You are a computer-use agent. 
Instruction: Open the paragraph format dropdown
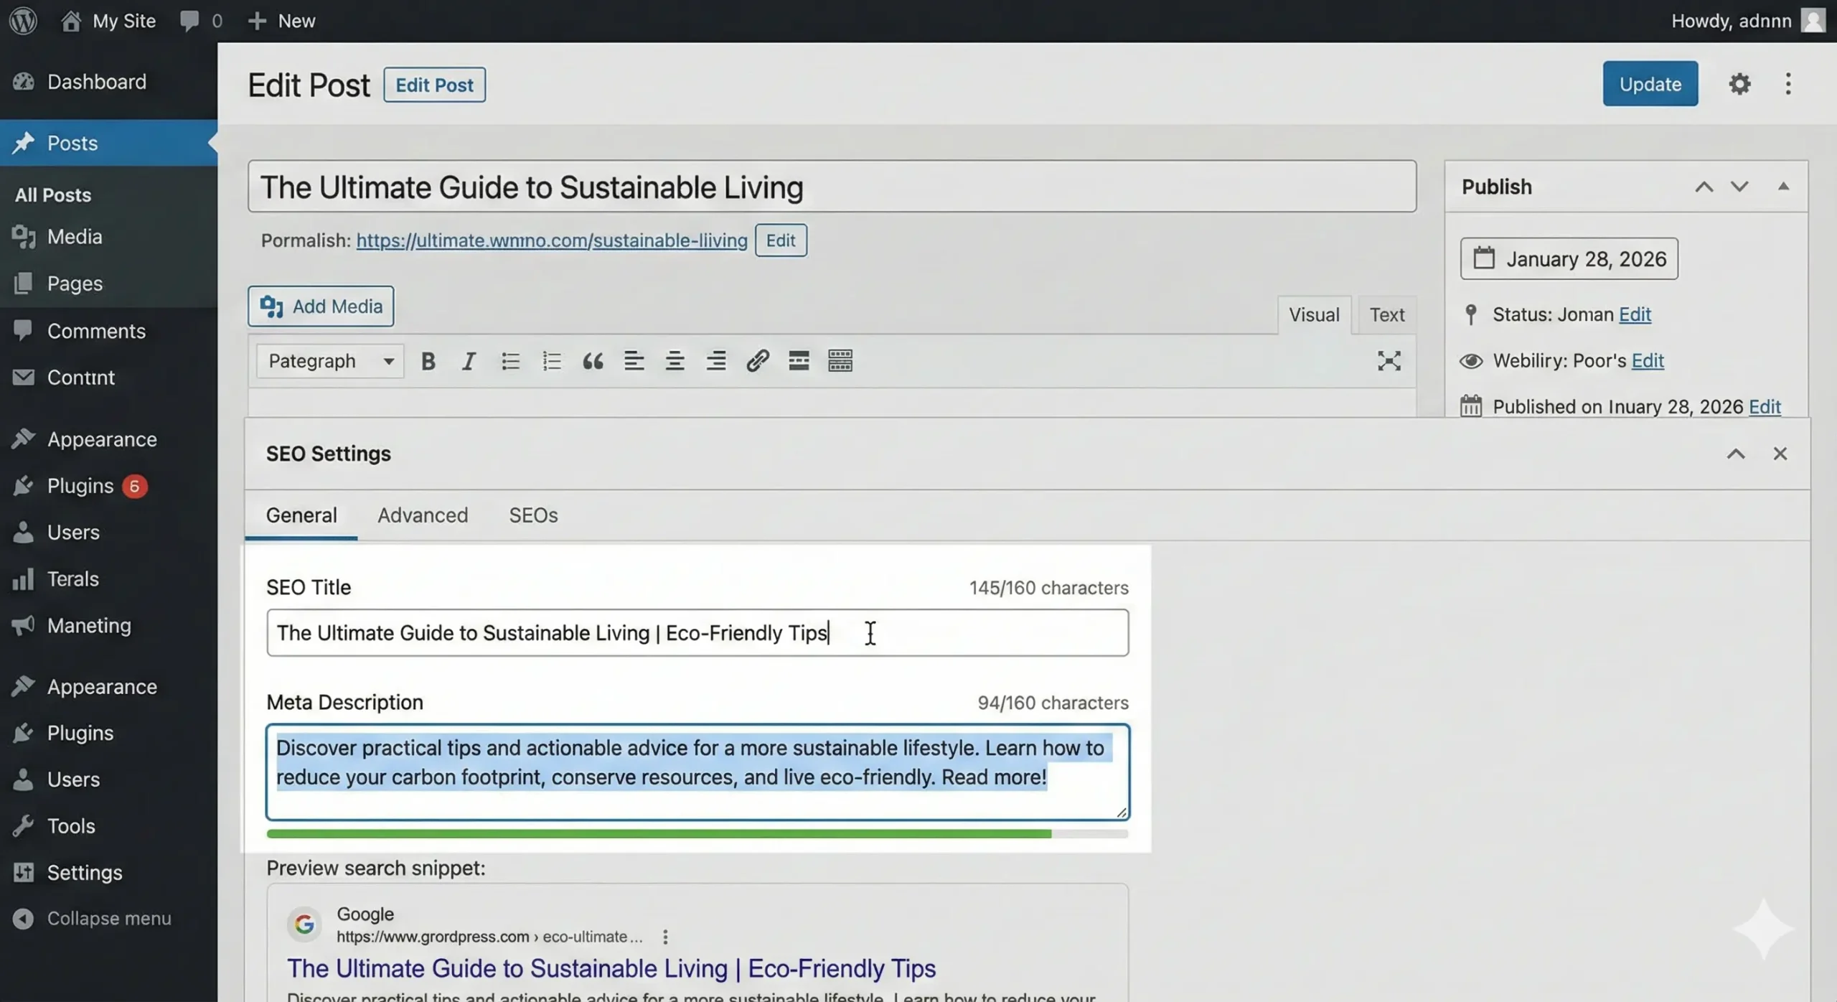330,361
